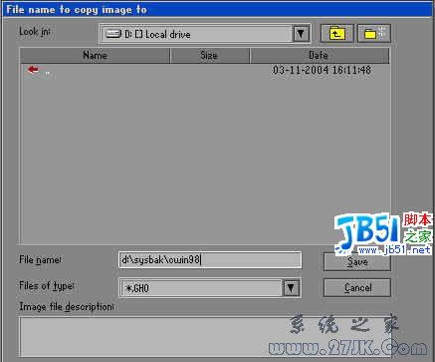Expand the Files of type dropdown arrow
The height and width of the screenshot is (362, 435).
pos(291,288)
